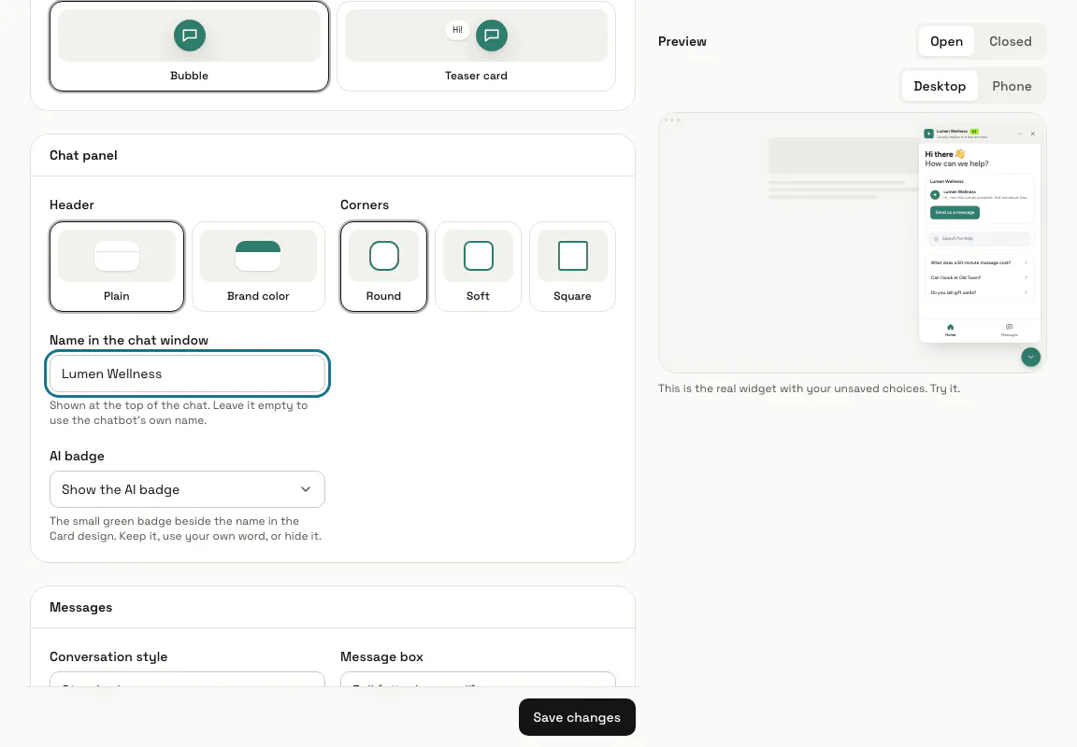Click the Home tab icon in widget
Viewport: 1077px width, 747px height.
pos(950,327)
